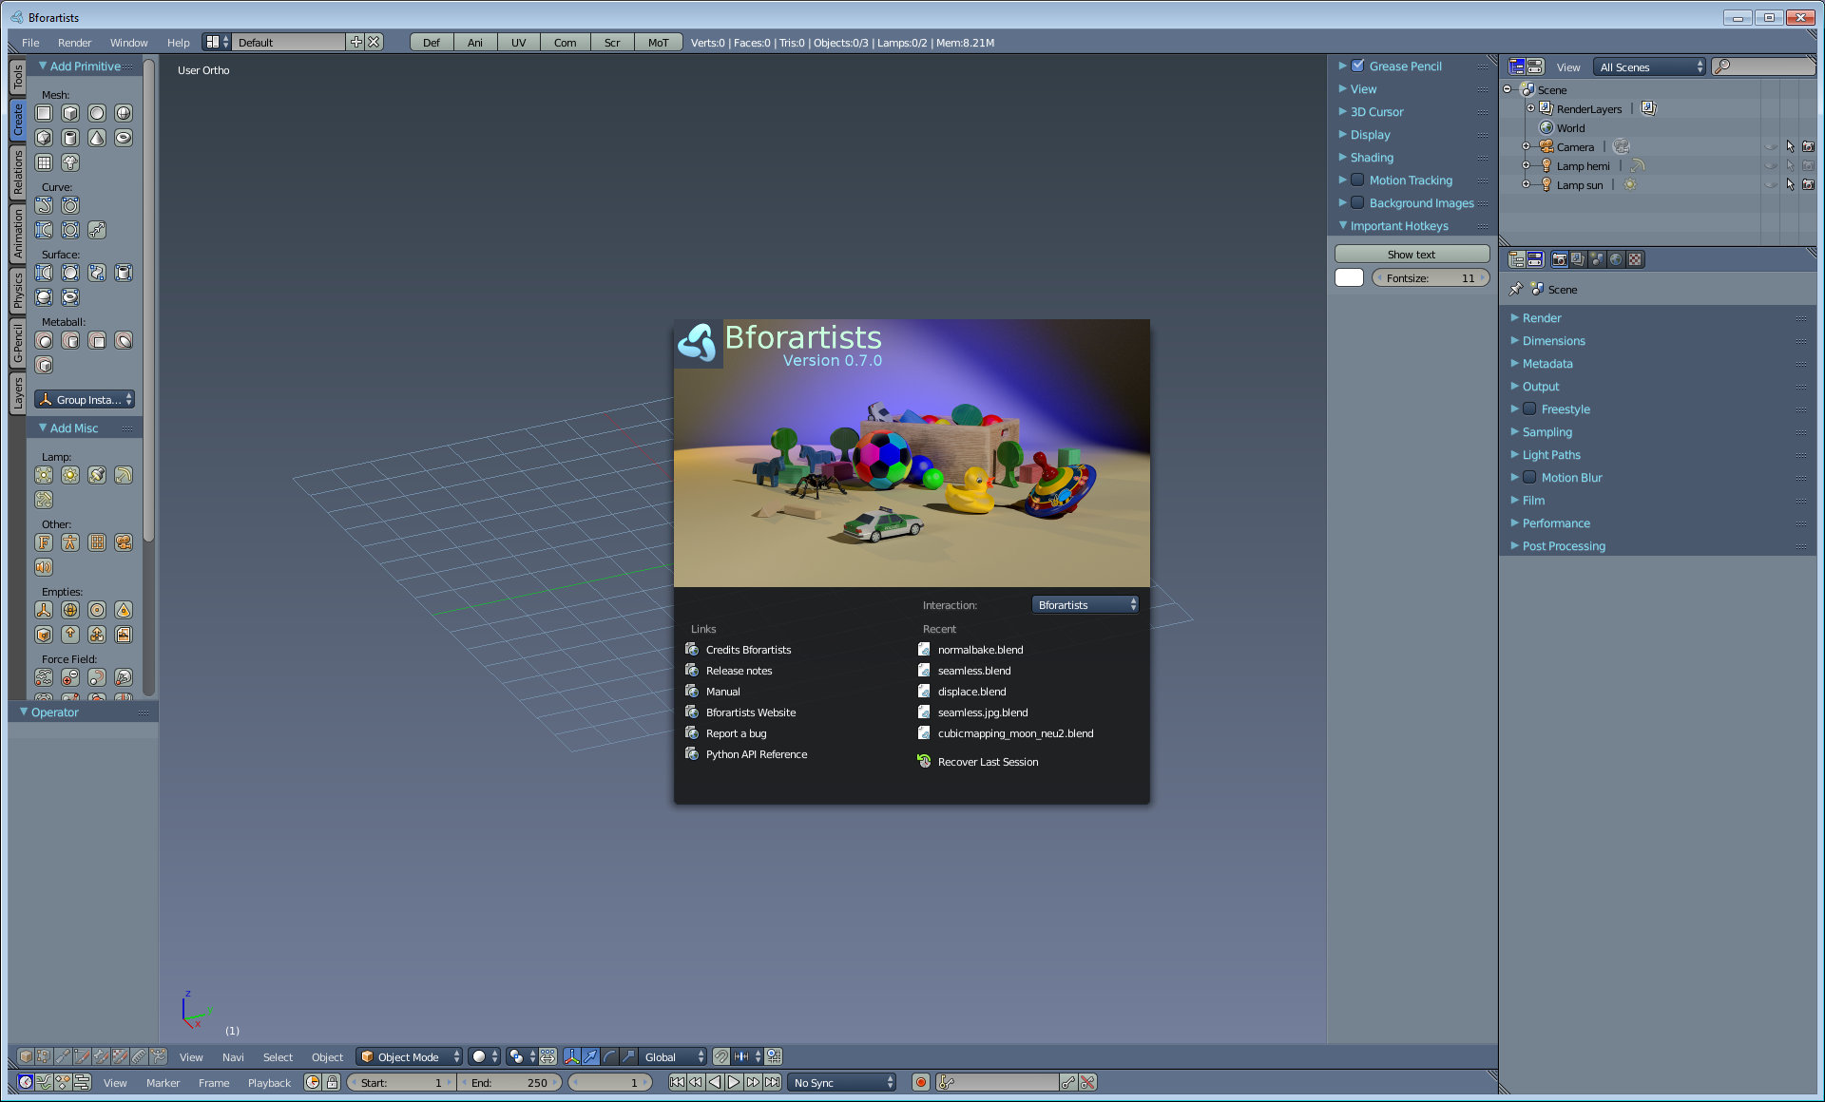Open the No Sync dropdown
1825x1102 pixels.
(842, 1082)
